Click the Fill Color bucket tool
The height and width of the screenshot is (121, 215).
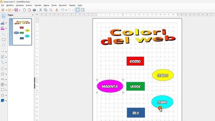pos(3,28)
